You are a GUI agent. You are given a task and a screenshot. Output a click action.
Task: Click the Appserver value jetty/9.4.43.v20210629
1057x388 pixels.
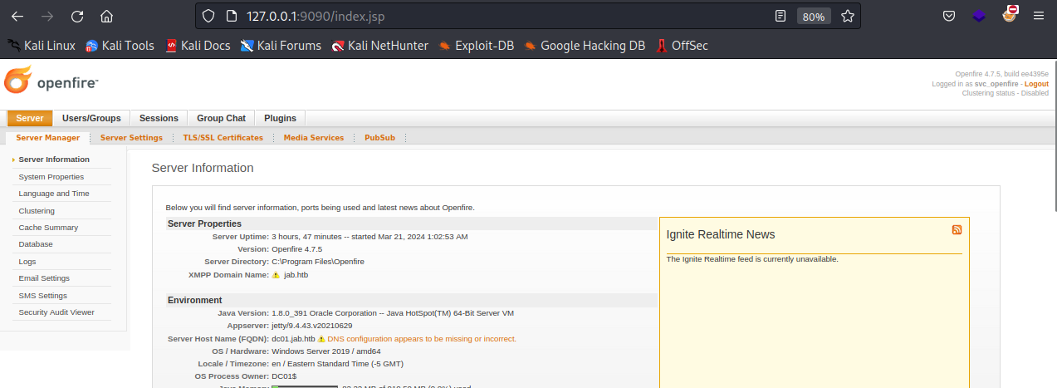point(312,326)
